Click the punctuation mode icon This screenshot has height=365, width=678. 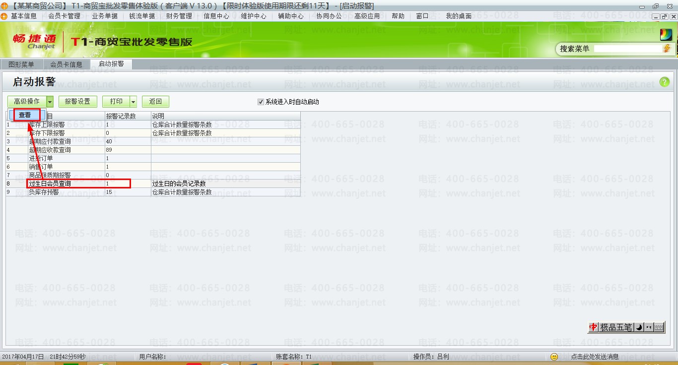(649, 327)
